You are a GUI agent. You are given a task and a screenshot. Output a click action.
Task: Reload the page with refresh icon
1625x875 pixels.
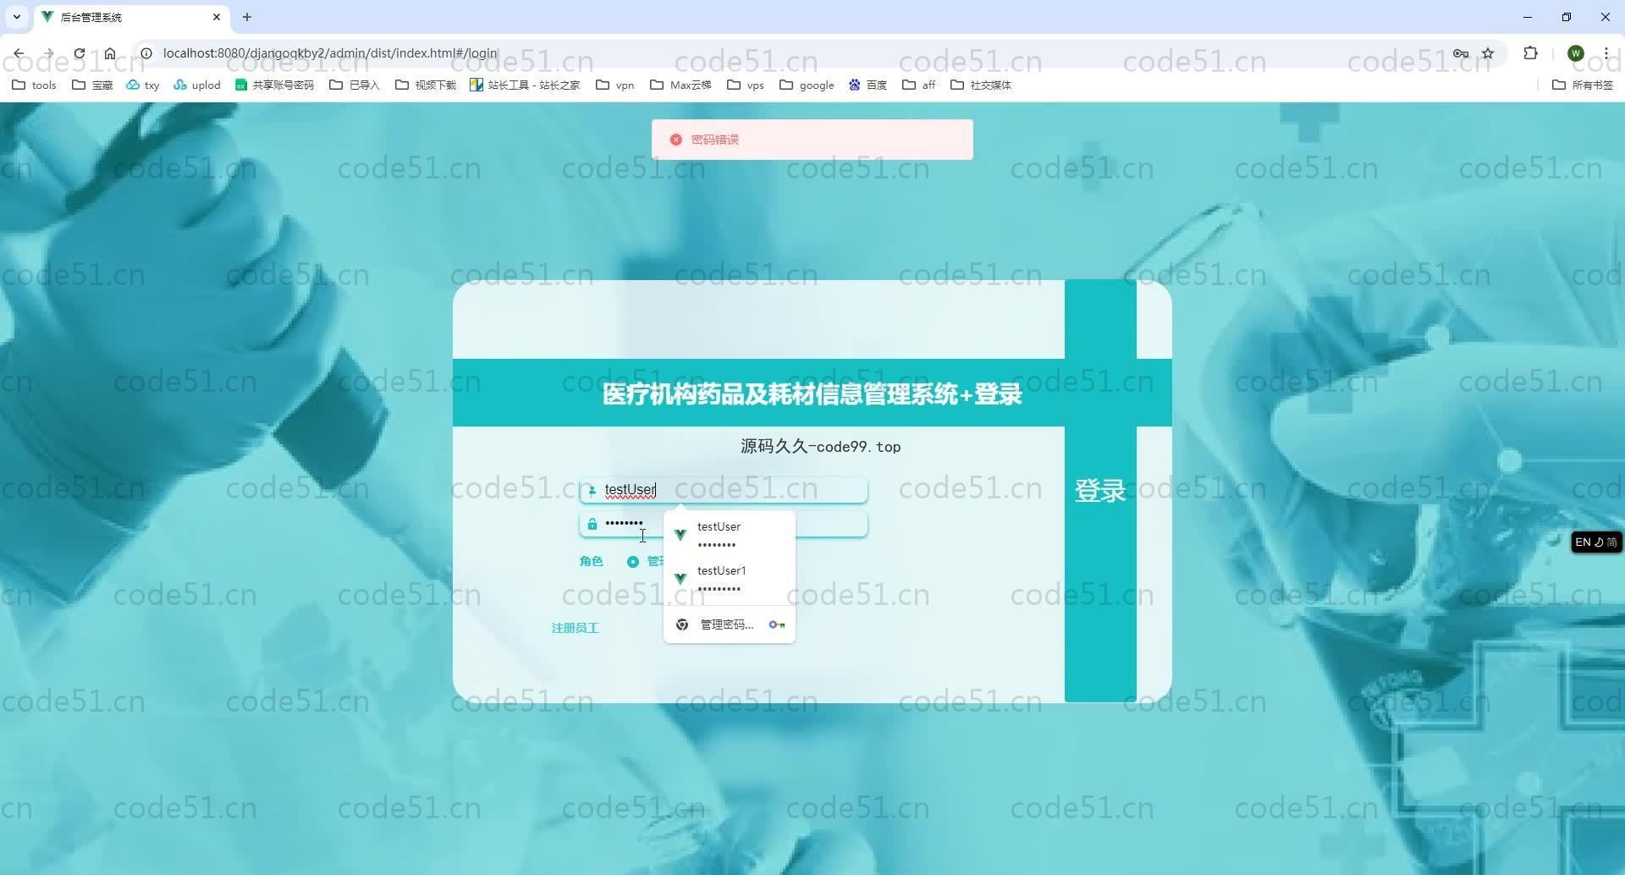click(79, 53)
